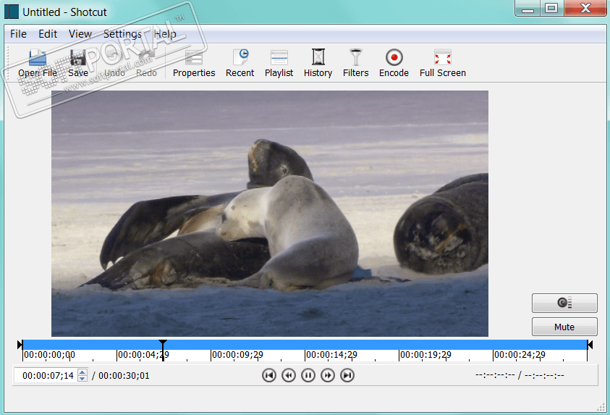The image size is (610, 415).
Task: Show the History panel
Action: coord(318,63)
